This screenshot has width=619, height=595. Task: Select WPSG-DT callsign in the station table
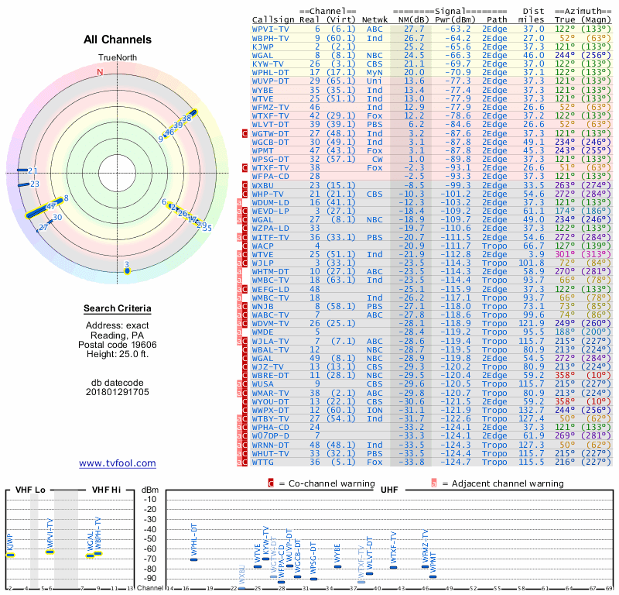tap(270, 160)
